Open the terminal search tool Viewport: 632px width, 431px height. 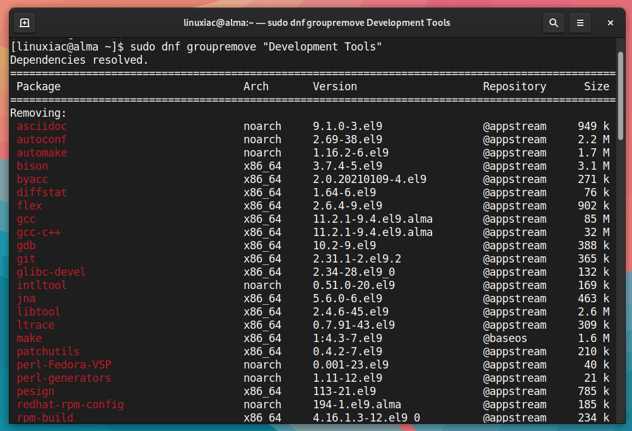pos(553,23)
